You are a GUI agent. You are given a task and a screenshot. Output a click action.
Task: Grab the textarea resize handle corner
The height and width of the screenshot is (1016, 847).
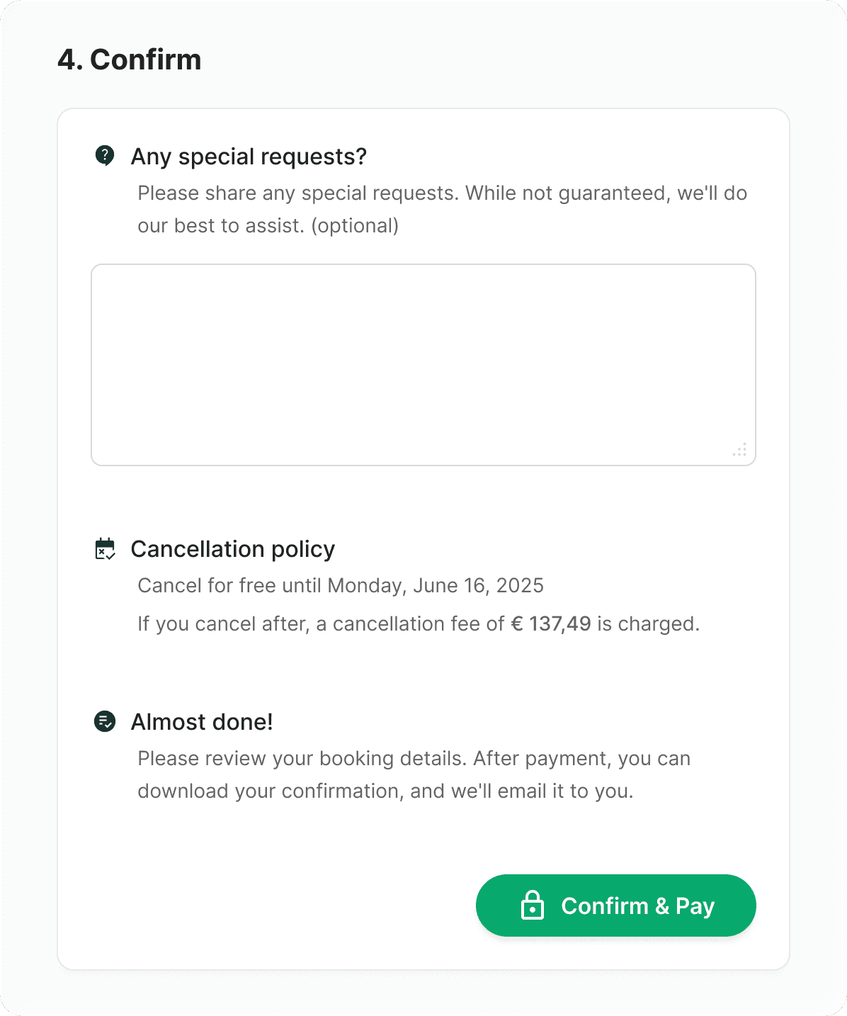(x=740, y=451)
